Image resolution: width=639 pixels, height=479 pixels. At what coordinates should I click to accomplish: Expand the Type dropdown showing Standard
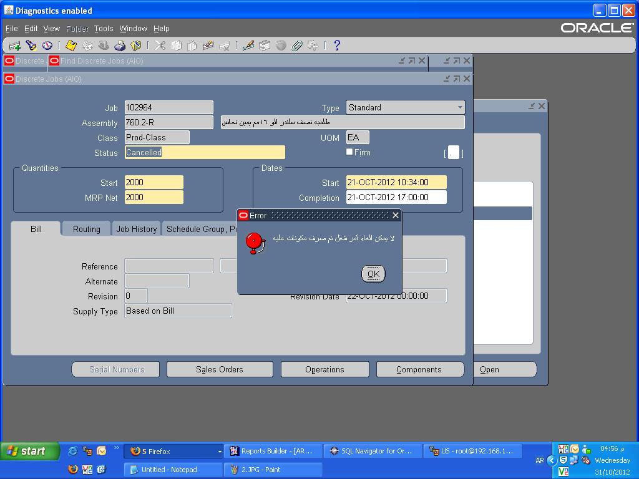tap(460, 107)
